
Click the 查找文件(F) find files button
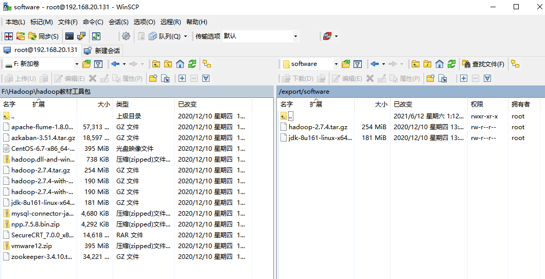click(x=483, y=64)
